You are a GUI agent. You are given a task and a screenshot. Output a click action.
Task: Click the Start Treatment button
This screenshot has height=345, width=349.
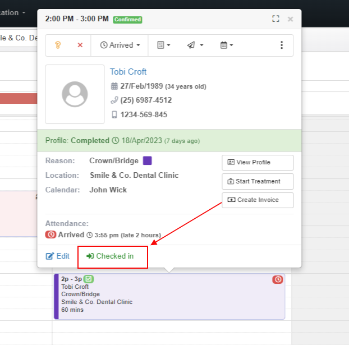pyautogui.click(x=258, y=181)
